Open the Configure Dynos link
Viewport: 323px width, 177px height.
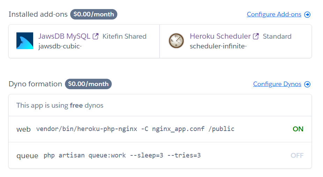(x=277, y=84)
